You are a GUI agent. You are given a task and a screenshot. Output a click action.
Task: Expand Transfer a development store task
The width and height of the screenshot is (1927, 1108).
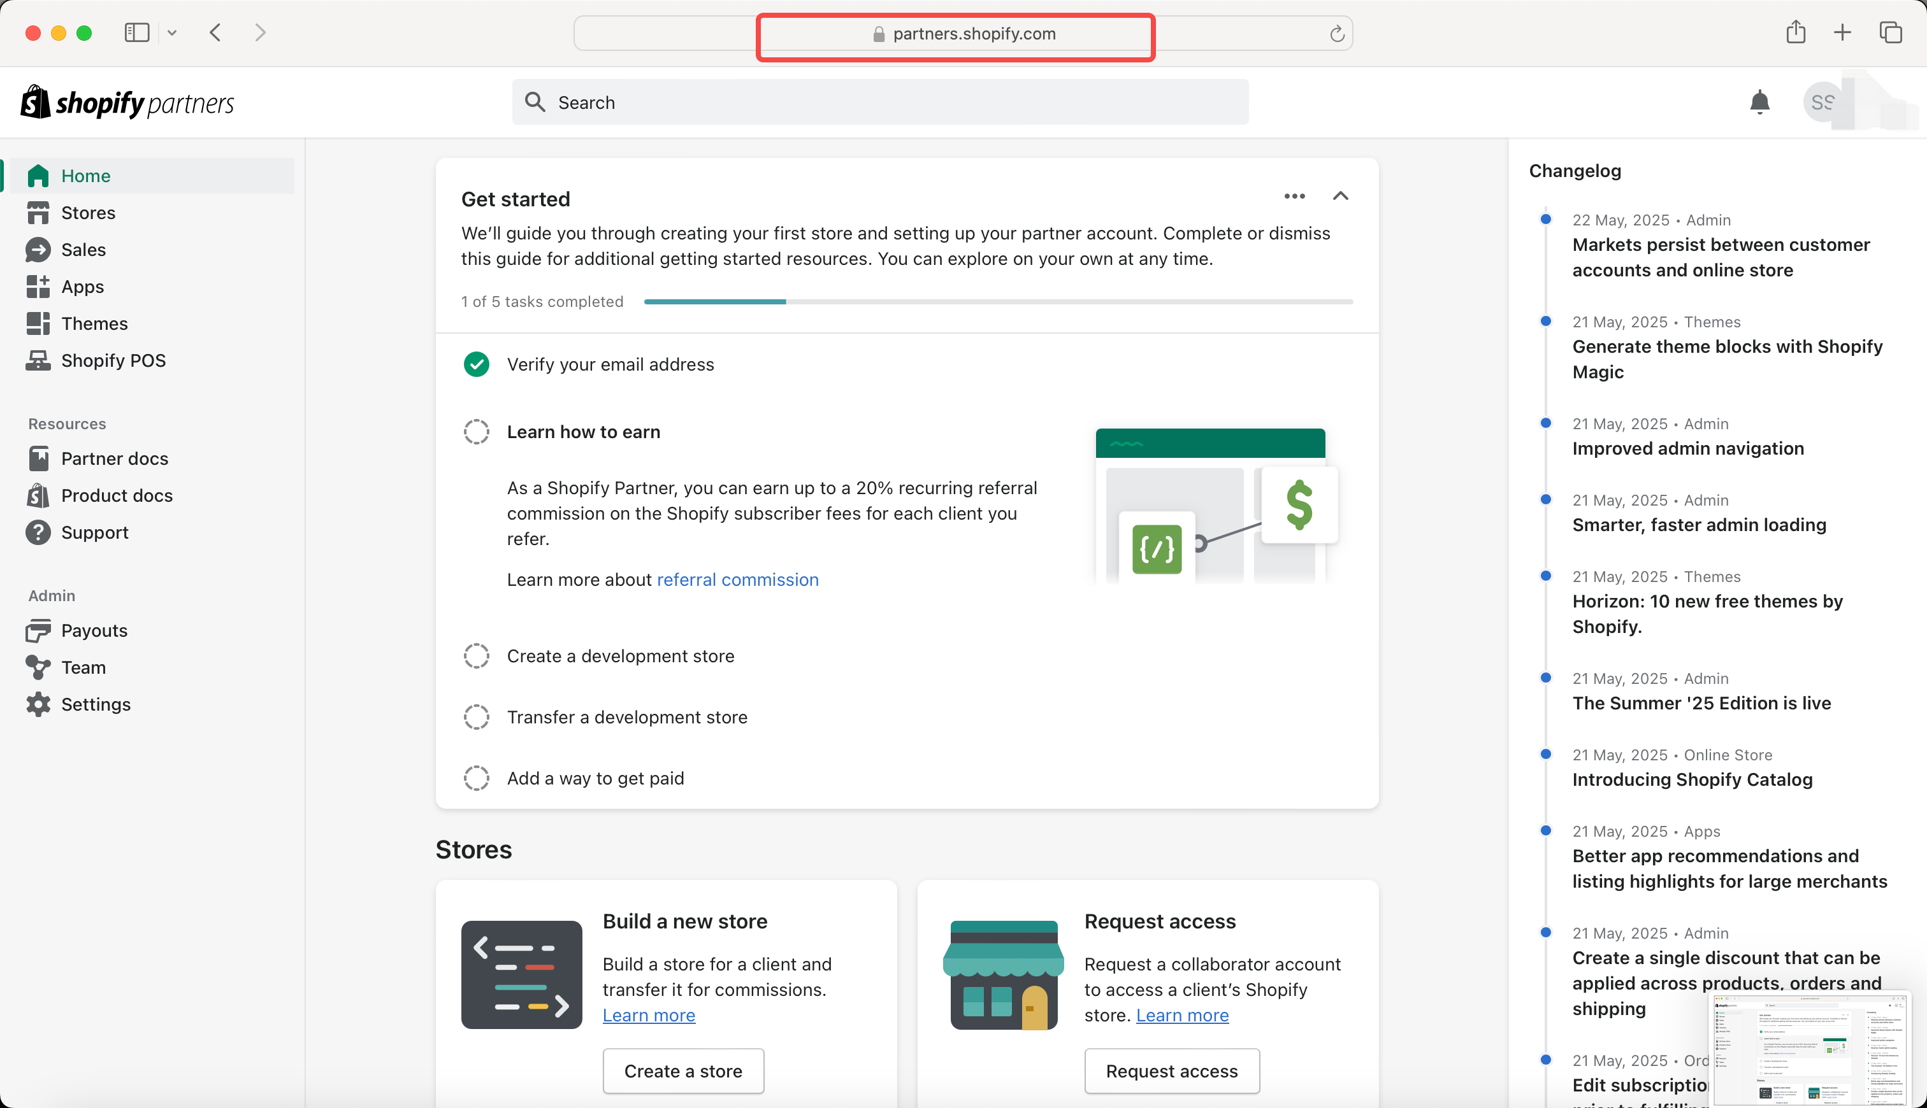pyautogui.click(x=628, y=717)
